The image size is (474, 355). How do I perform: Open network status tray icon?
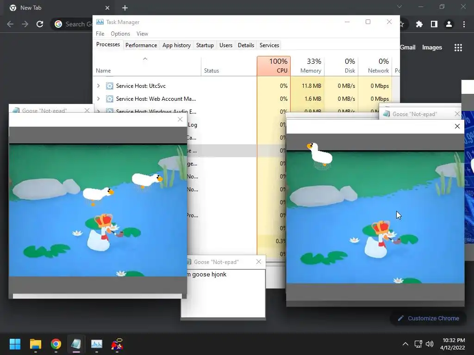[x=418, y=344]
